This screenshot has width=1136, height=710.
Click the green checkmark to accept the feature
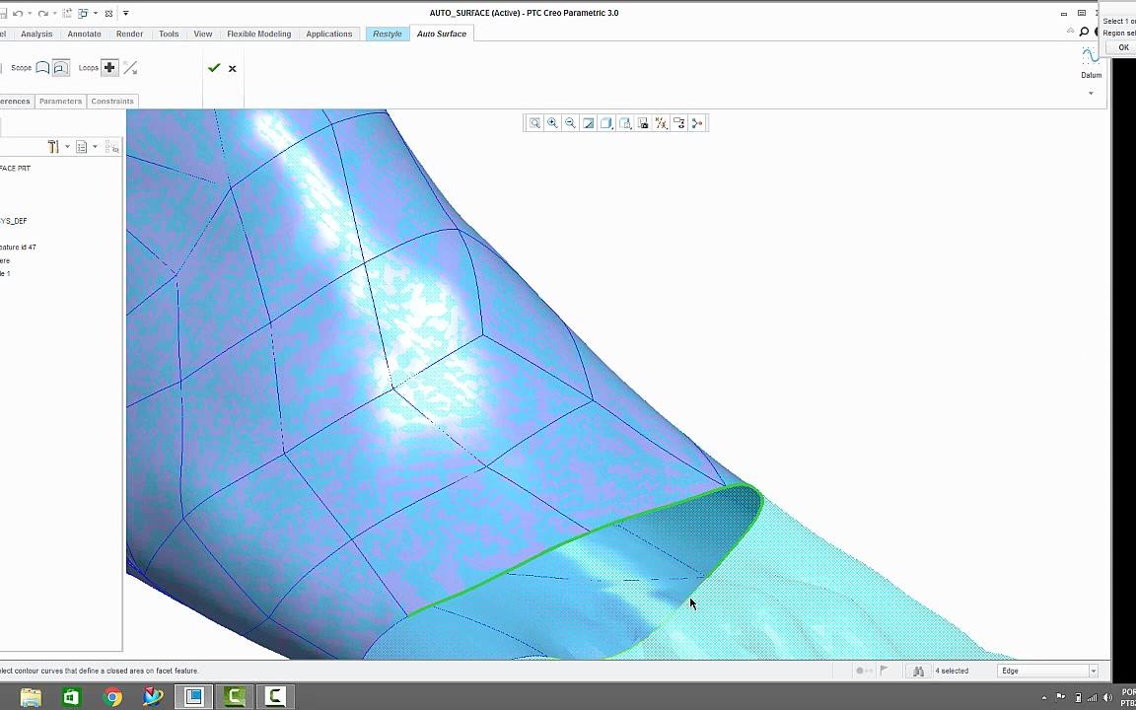(x=214, y=68)
